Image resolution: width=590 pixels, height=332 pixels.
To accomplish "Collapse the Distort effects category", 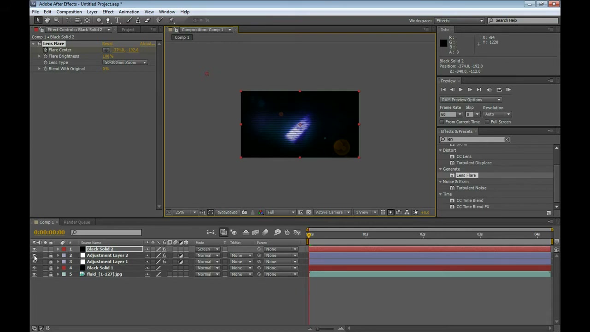I will (440, 150).
